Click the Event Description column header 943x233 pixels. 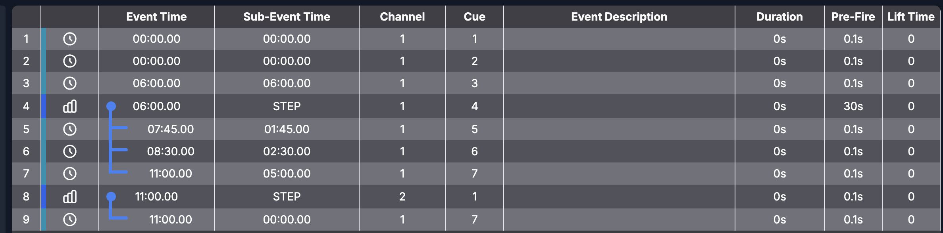pyautogui.click(x=619, y=17)
